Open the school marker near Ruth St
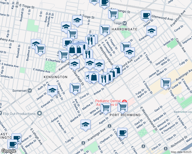Viewport: 192px width, 154px height. [53, 90]
